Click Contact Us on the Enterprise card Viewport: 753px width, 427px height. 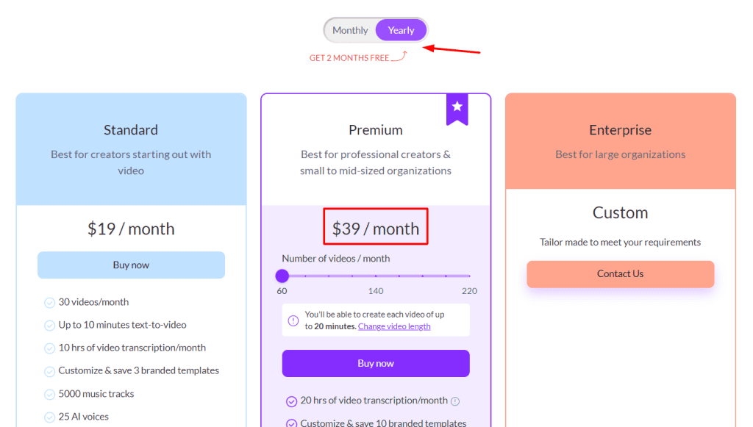point(620,273)
